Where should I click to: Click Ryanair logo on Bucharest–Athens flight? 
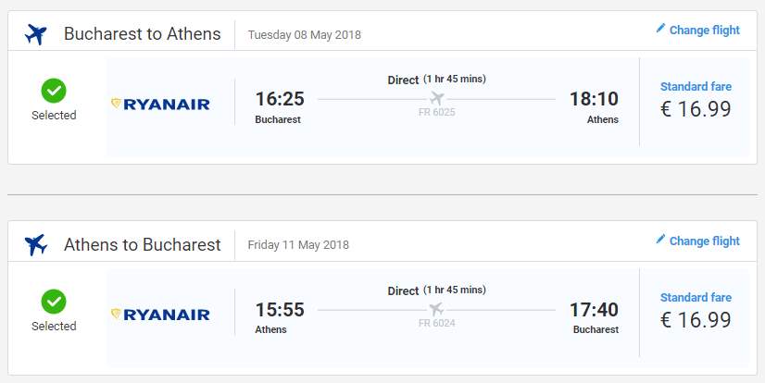[160, 105]
